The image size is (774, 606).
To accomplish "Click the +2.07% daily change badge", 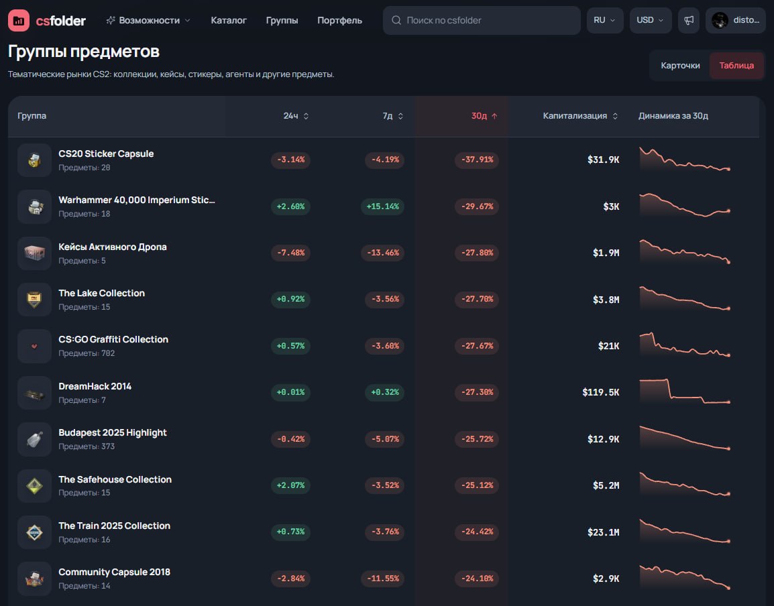I will pyautogui.click(x=290, y=485).
